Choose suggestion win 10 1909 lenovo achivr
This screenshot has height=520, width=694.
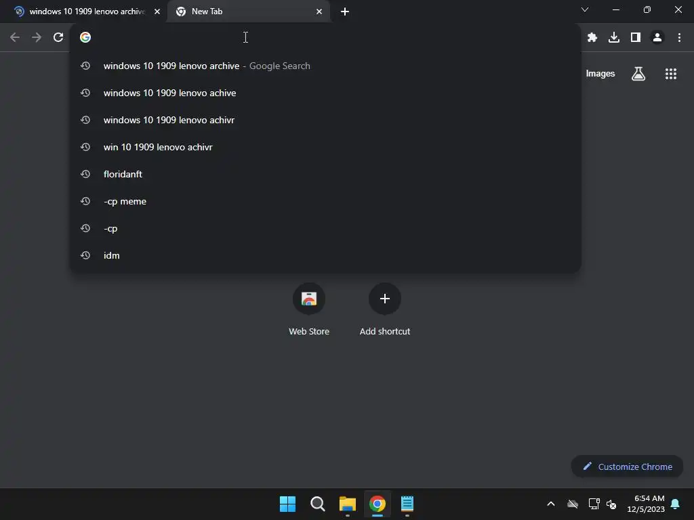(x=325, y=147)
